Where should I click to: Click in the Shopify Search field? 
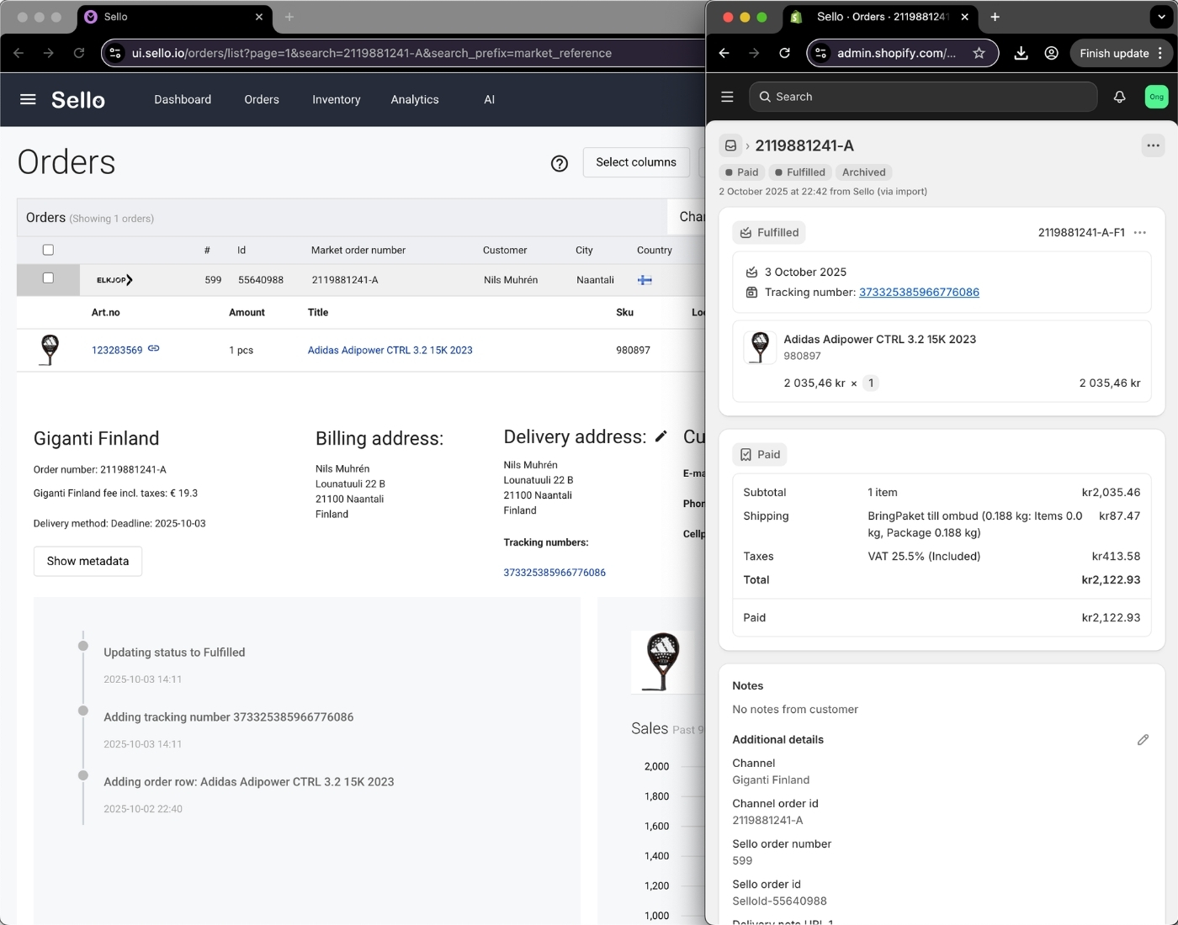point(923,97)
